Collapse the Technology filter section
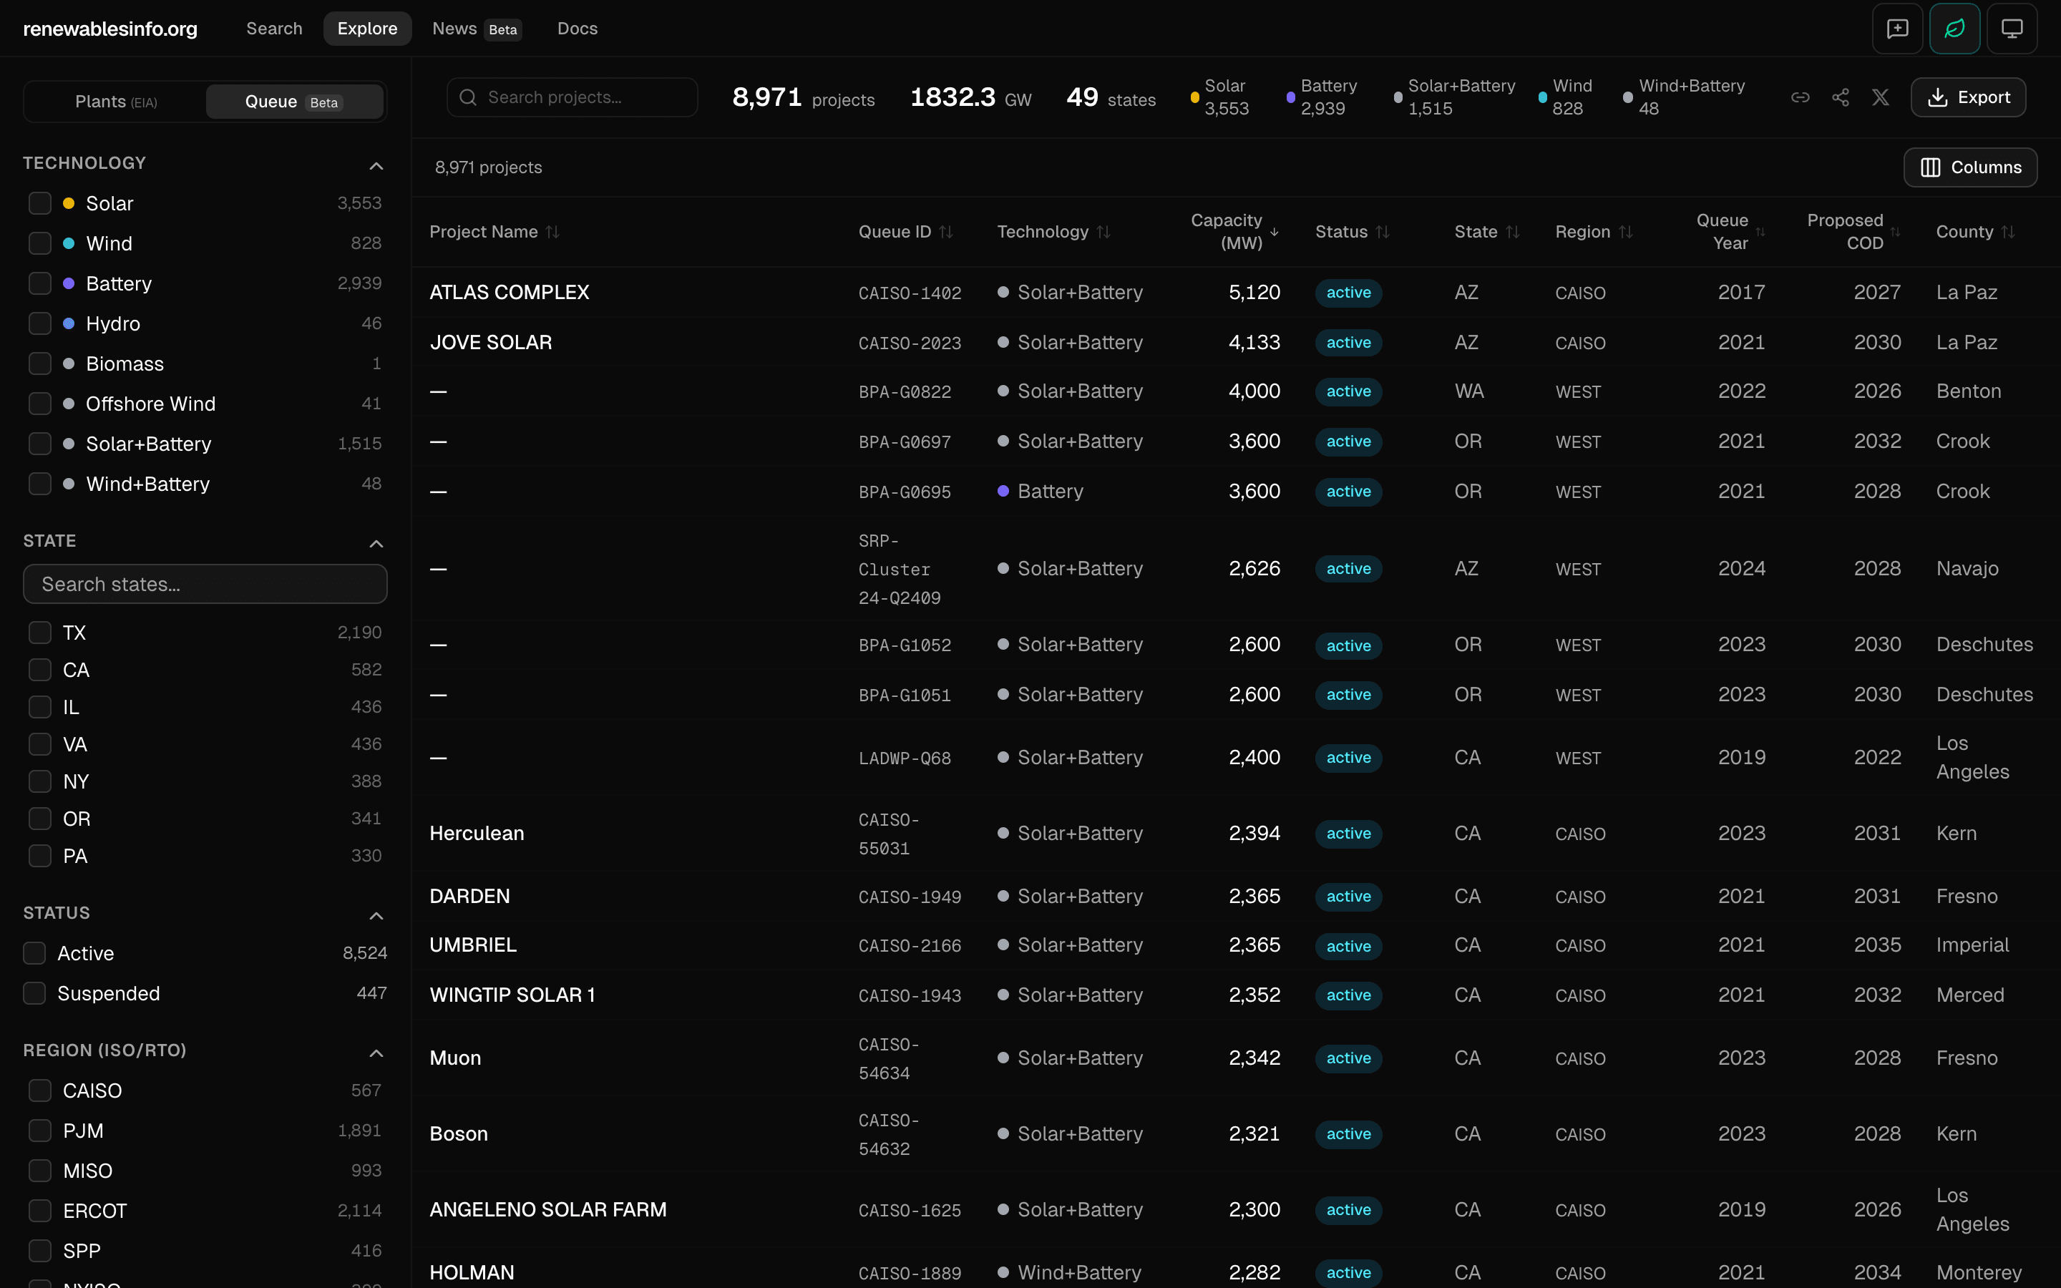This screenshot has width=2061, height=1288. [376, 165]
